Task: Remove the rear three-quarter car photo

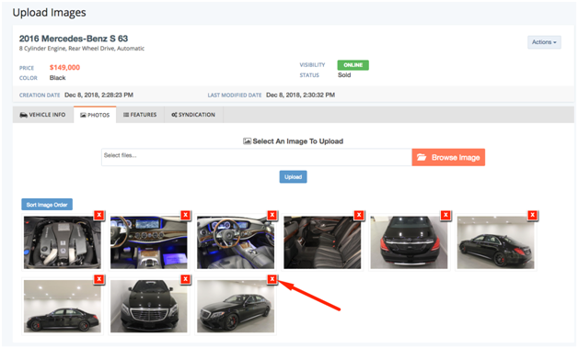Action: tap(532, 215)
